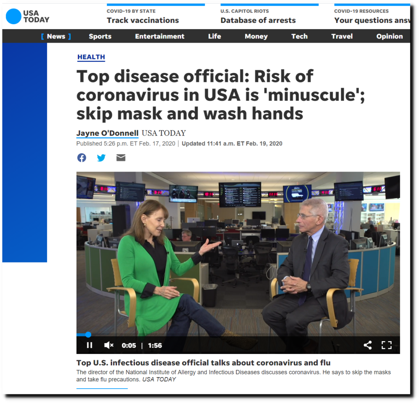This screenshot has height=403, width=419.
Task: Click the video description paragraph under the player
Action: coord(233,376)
